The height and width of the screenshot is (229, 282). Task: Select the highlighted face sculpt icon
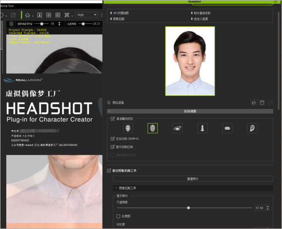(x=153, y=128)
